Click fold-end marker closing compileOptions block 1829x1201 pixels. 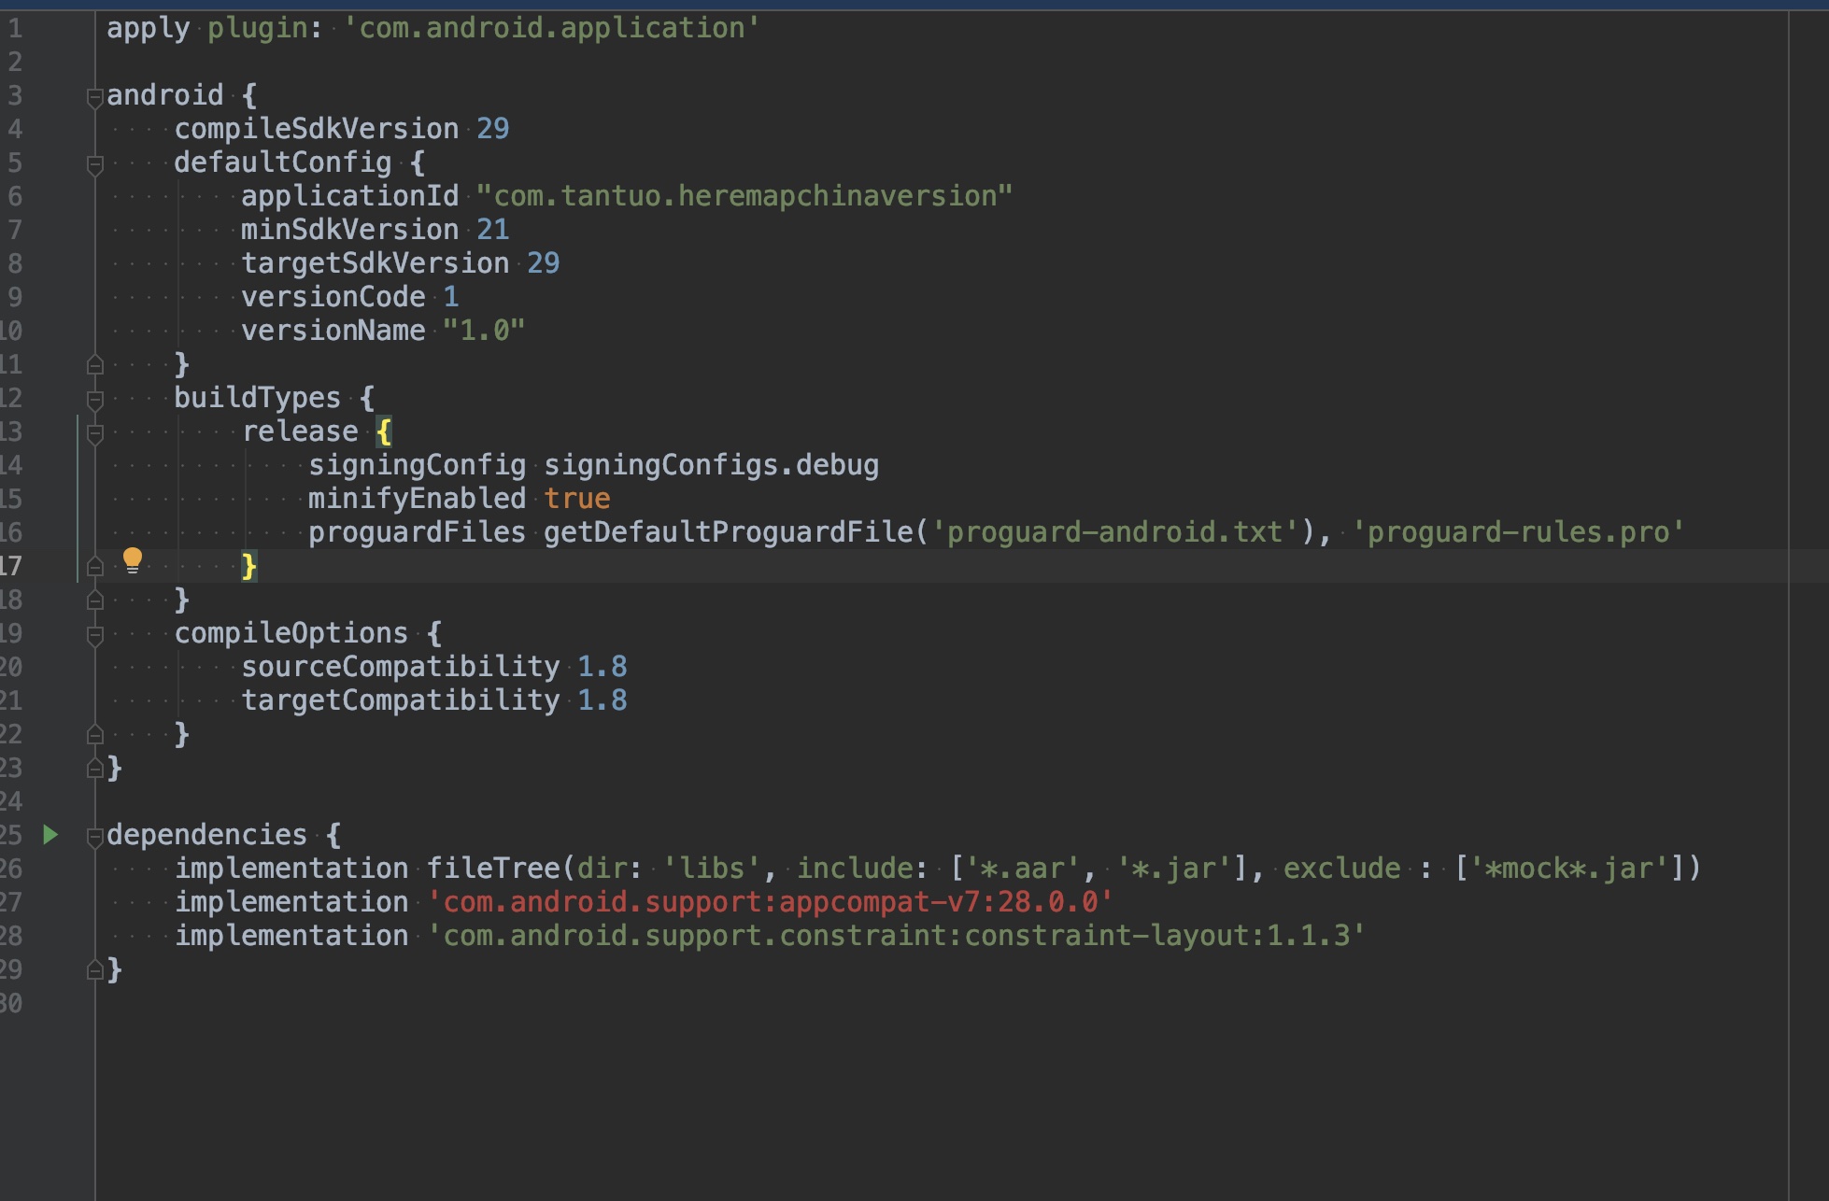pyautogui.click(x=94, y=735)
